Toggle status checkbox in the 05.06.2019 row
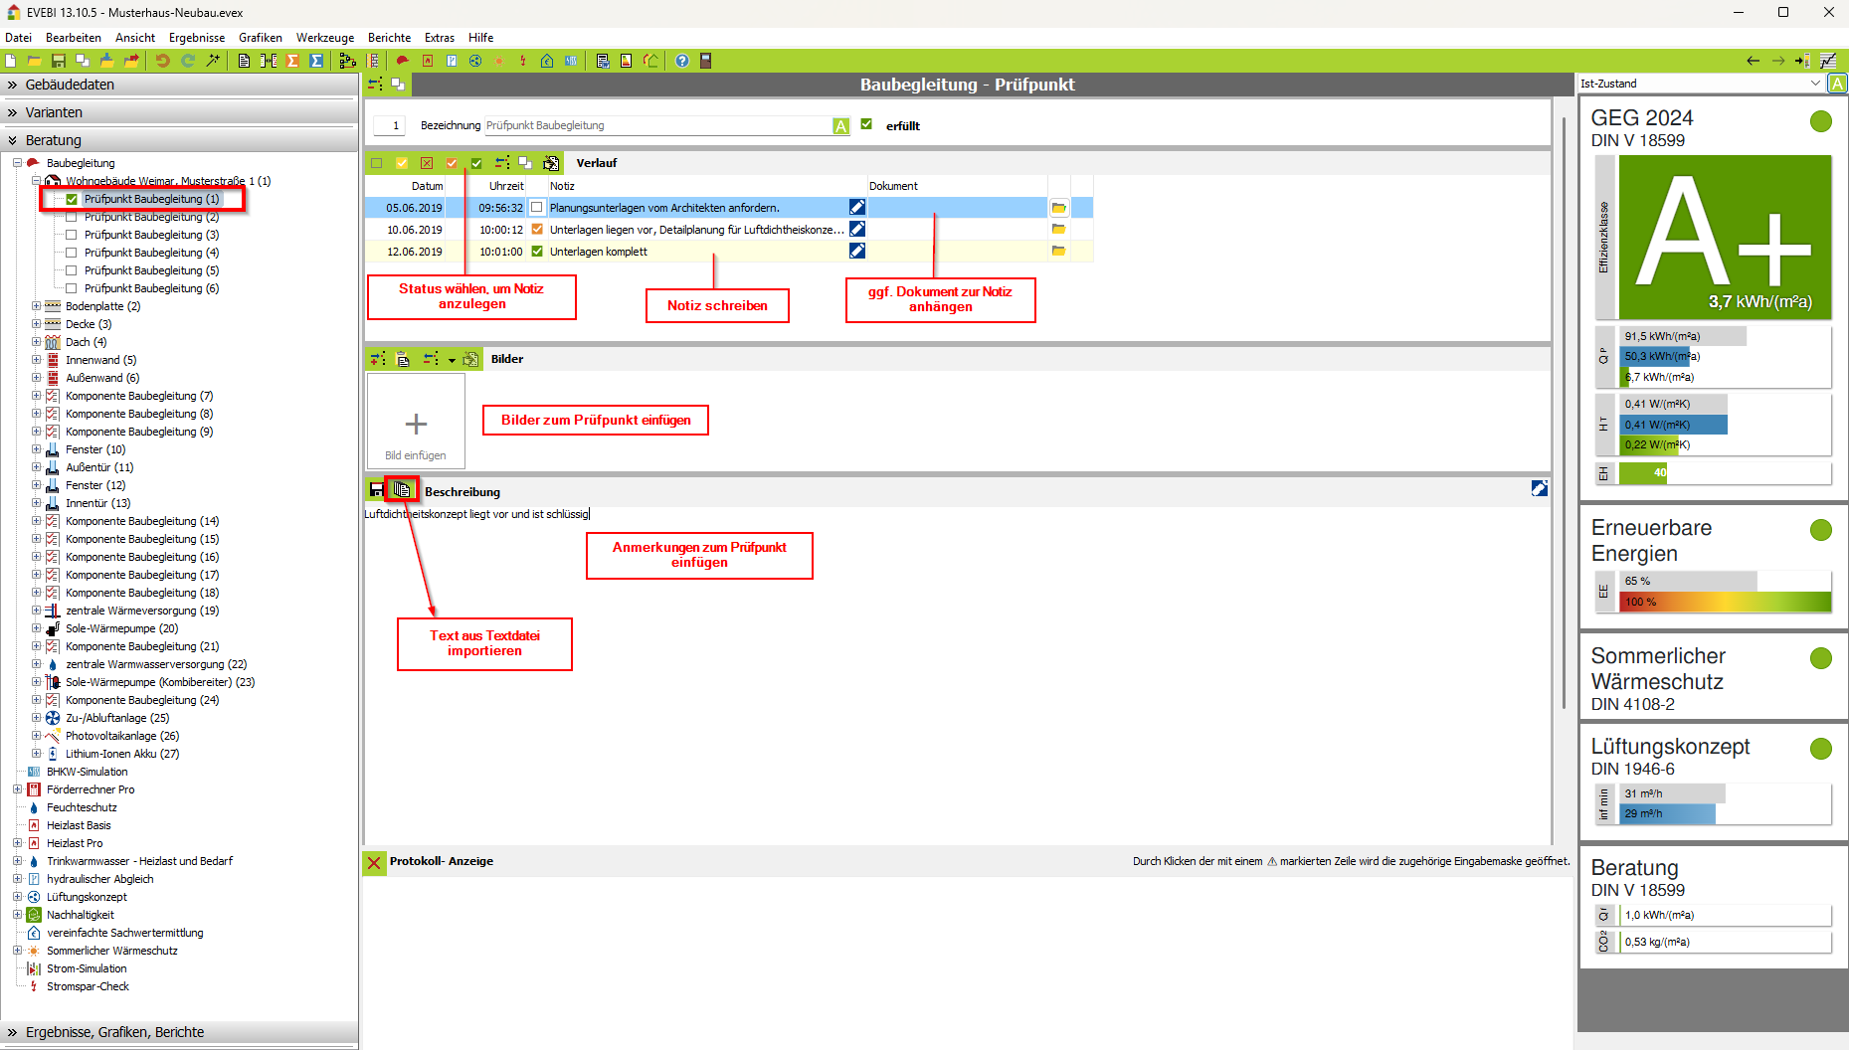 click(x=537, y=208)
